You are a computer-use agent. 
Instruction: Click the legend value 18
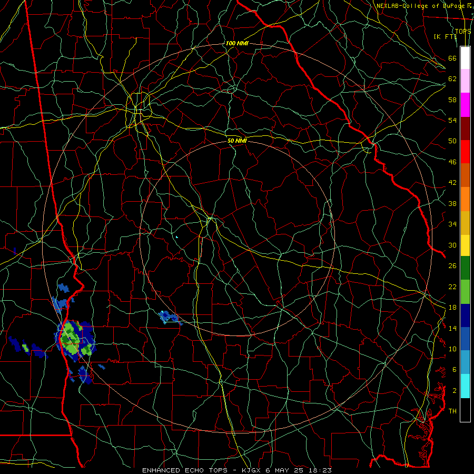click(452, 308)
